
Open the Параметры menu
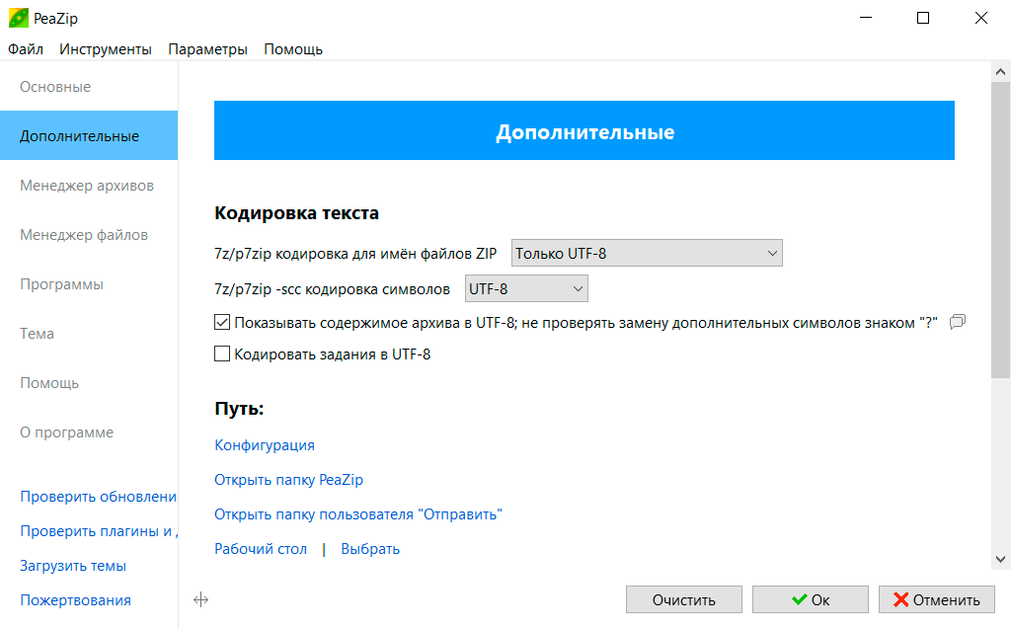click(x=207, y=49)
